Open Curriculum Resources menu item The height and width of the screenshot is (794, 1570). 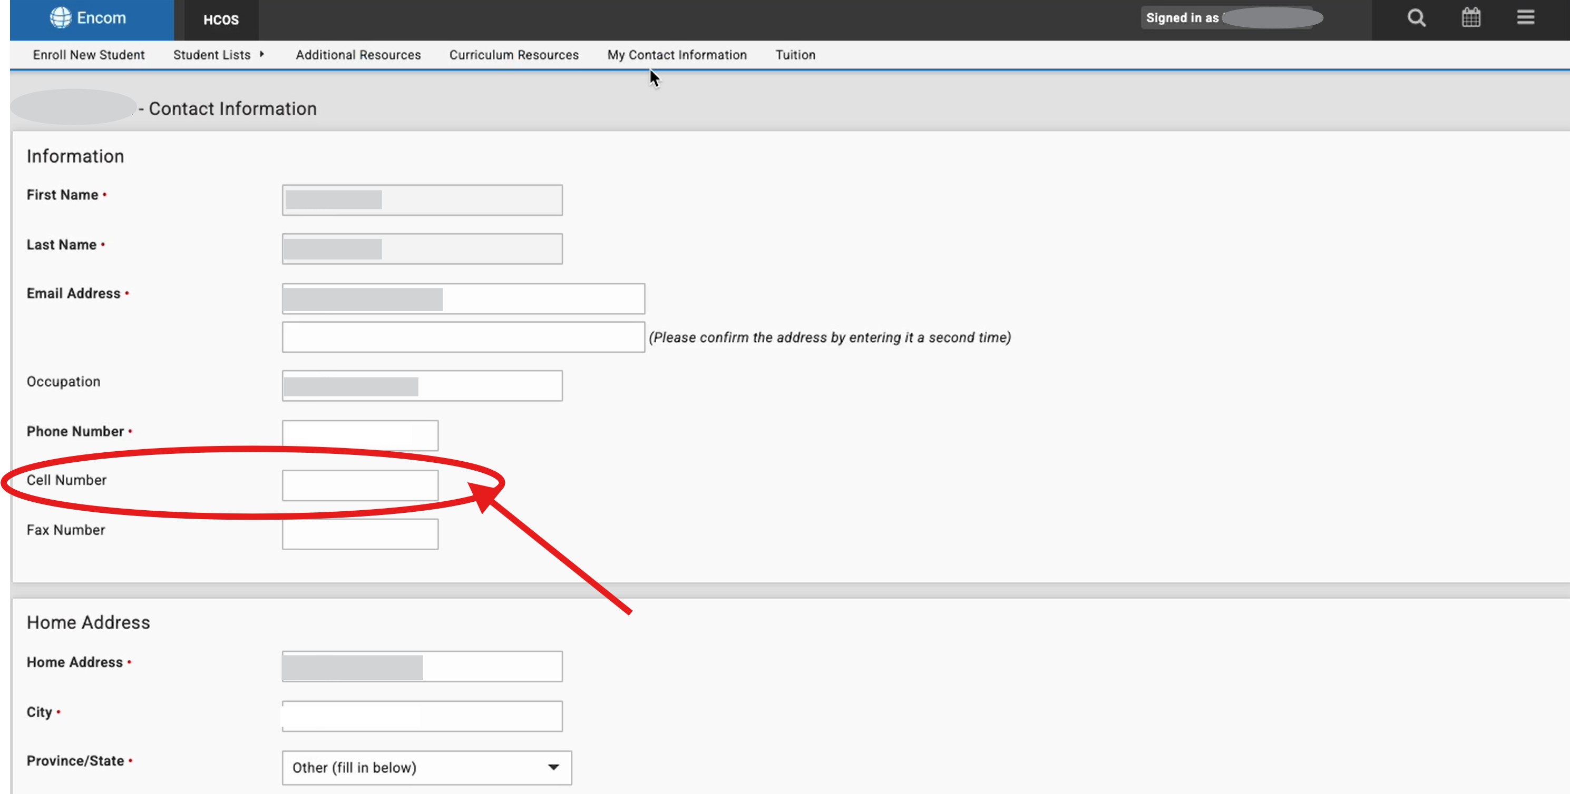tap(514, 55)
